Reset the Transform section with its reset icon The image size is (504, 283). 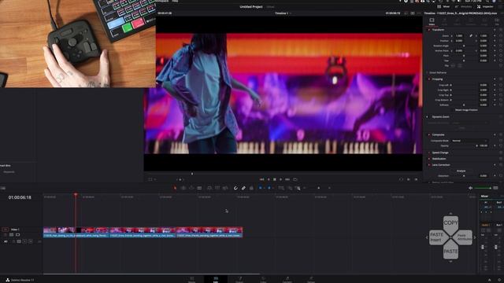coord(501,30)
